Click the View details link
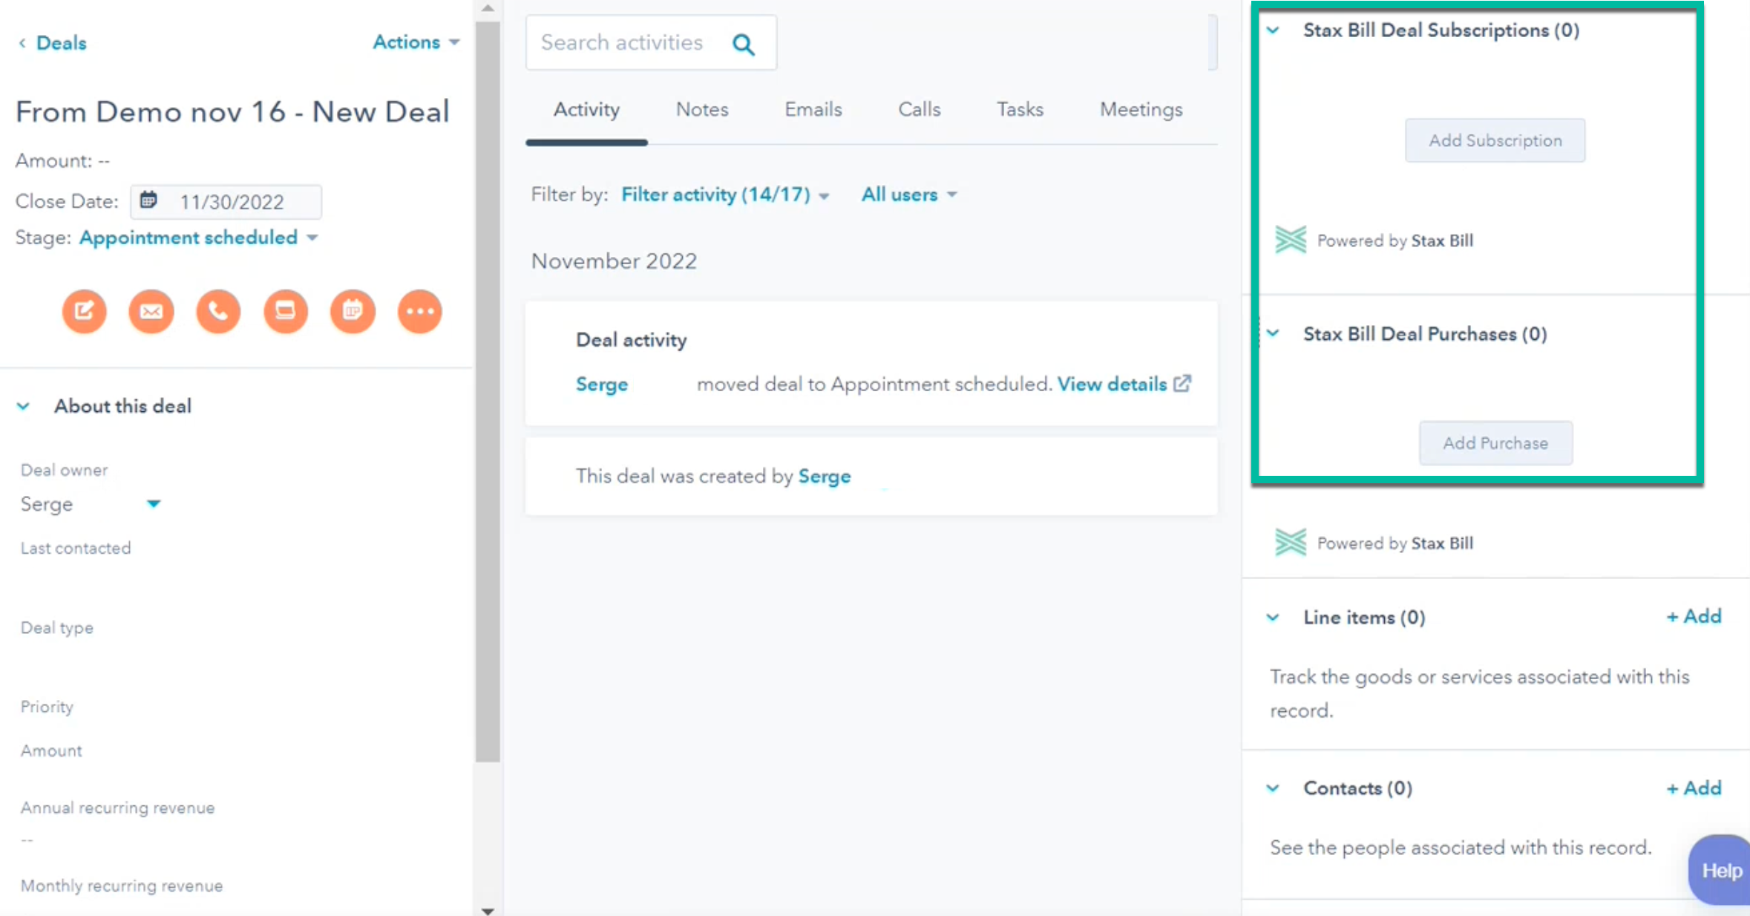 (x=1112, y=384)
